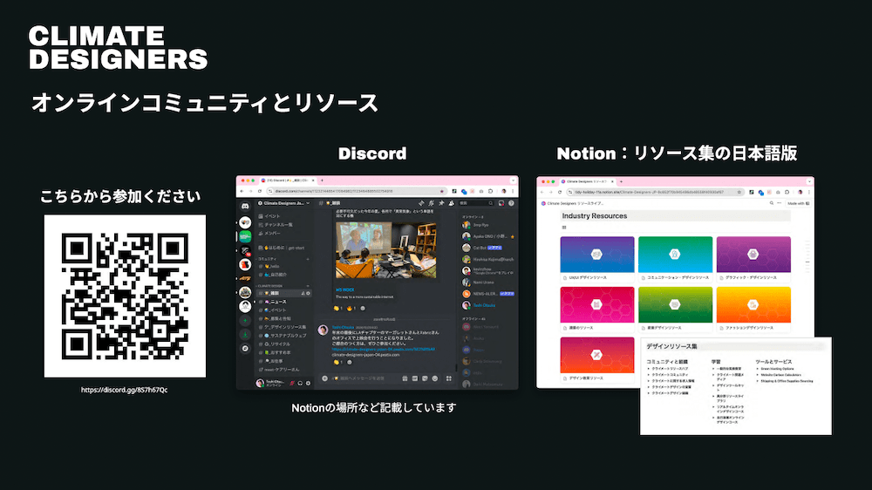Click attach plus button in Discord message box
Image resolution: width=872 pixels, height=490 pixels.
pos(324,378)
